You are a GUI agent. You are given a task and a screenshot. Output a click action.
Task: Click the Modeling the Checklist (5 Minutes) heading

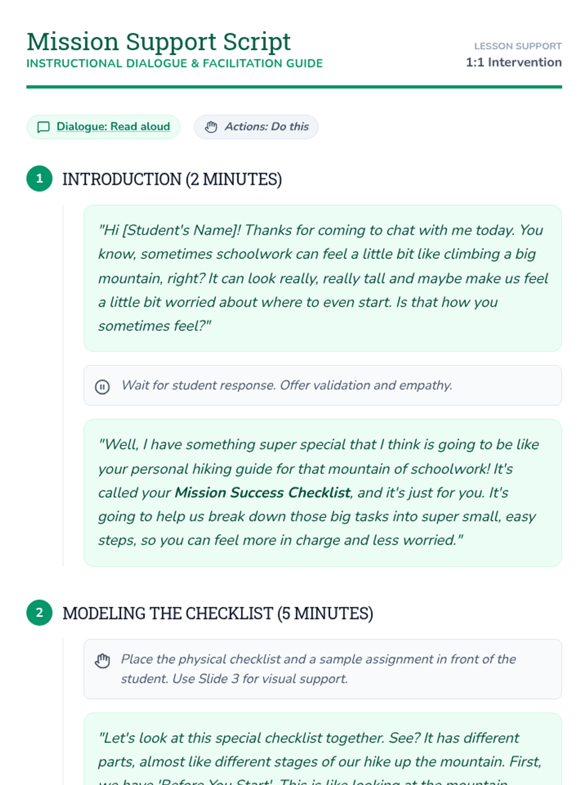click(x=218, y=613)
